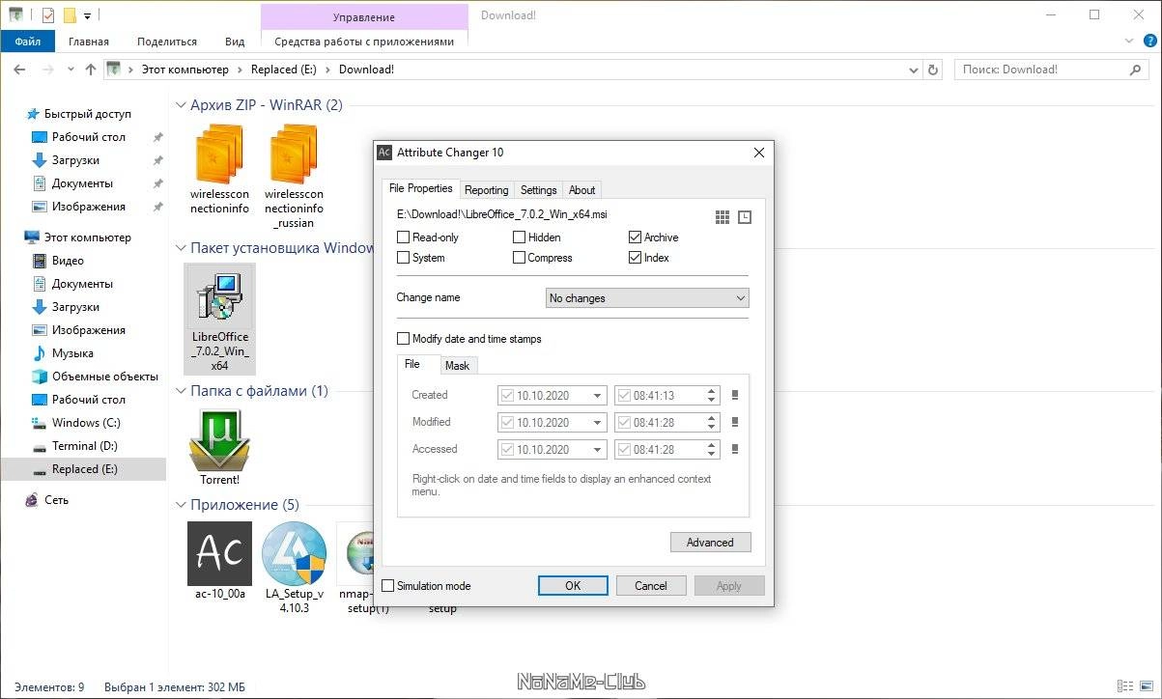Enable Simulation mode checkbox
The image size is (1162, 699).
(x=388, y=586)
